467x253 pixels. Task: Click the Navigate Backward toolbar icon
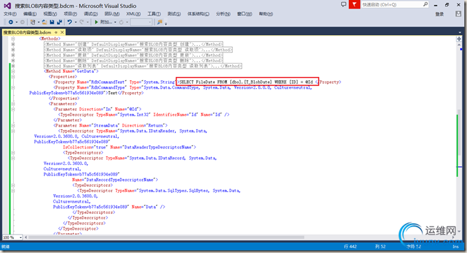click(x=11, y=22)
